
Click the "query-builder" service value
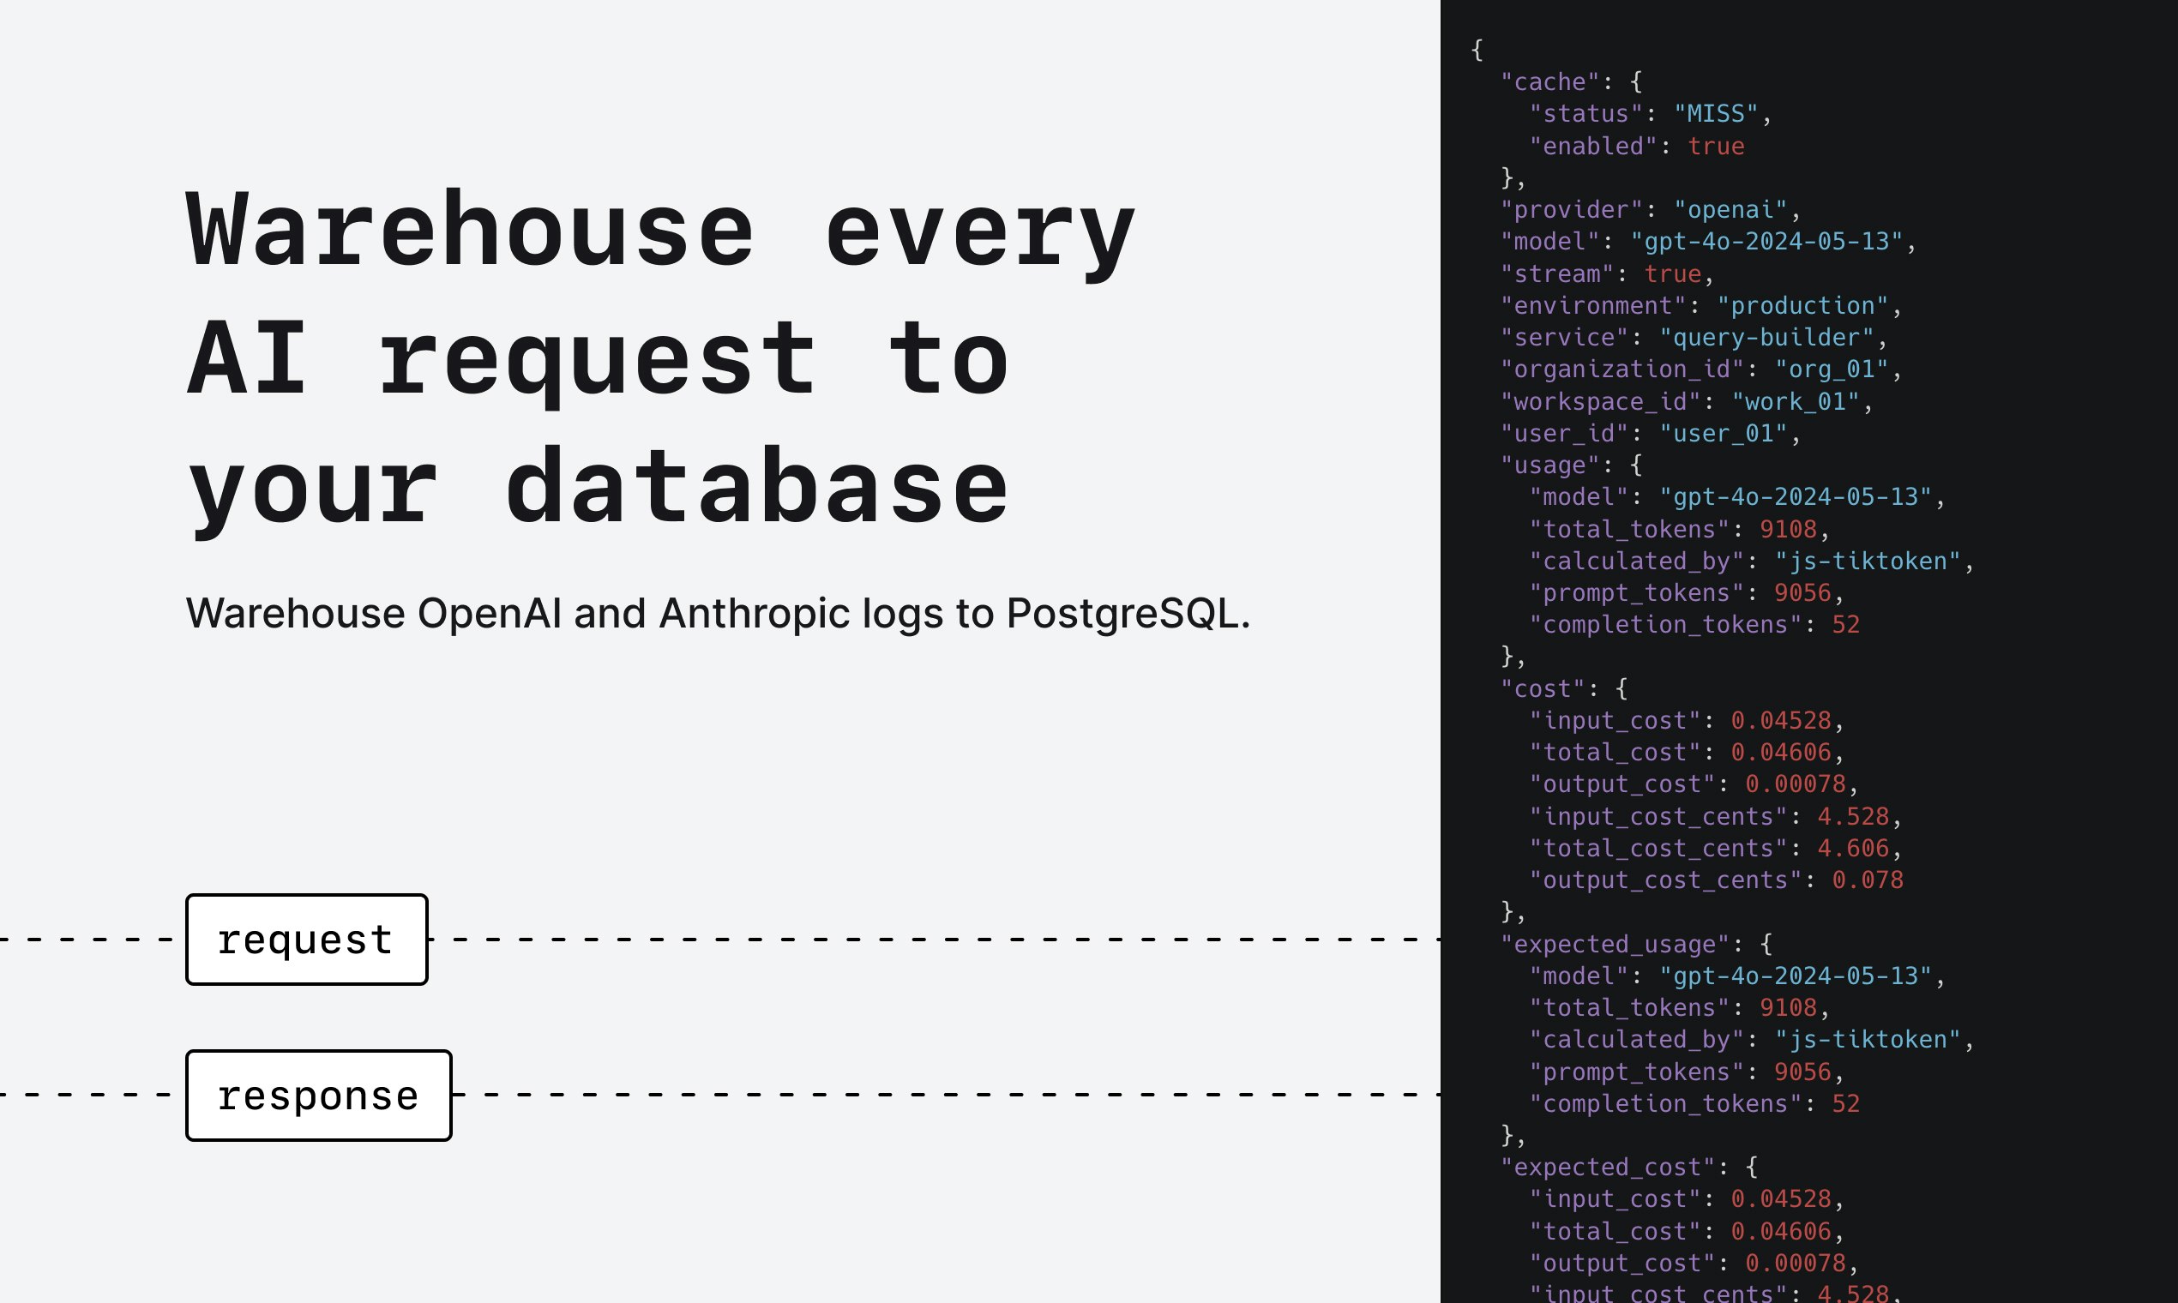[1766, 337]
